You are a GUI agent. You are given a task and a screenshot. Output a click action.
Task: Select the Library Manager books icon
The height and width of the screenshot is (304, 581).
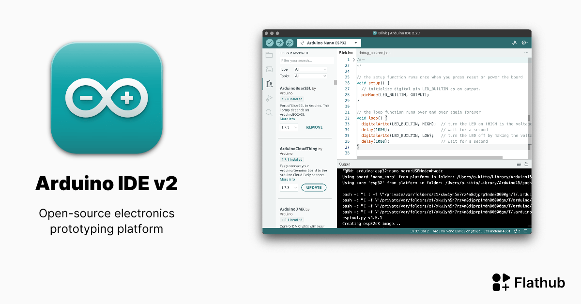click(269, 84)
